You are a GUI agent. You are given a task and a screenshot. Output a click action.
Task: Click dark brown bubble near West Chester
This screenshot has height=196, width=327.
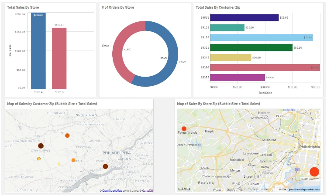point(41,145)
